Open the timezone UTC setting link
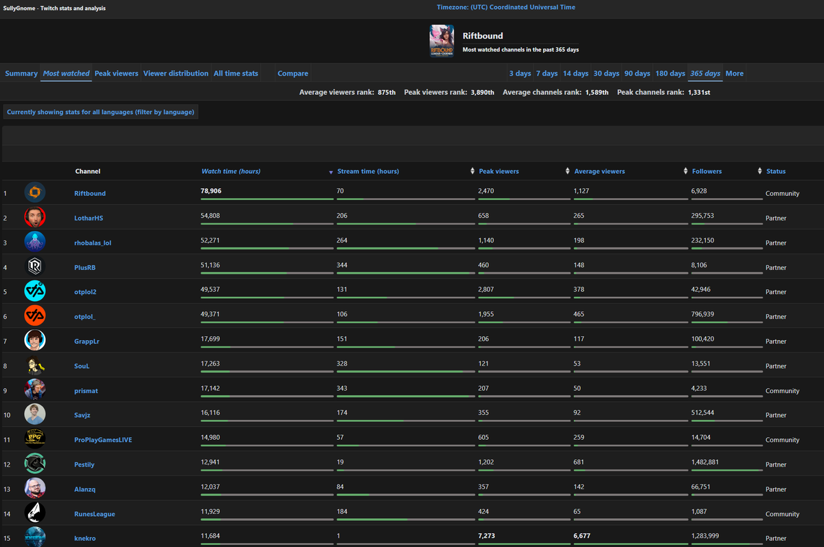824x547 pixels. click(x=506, y=8)
